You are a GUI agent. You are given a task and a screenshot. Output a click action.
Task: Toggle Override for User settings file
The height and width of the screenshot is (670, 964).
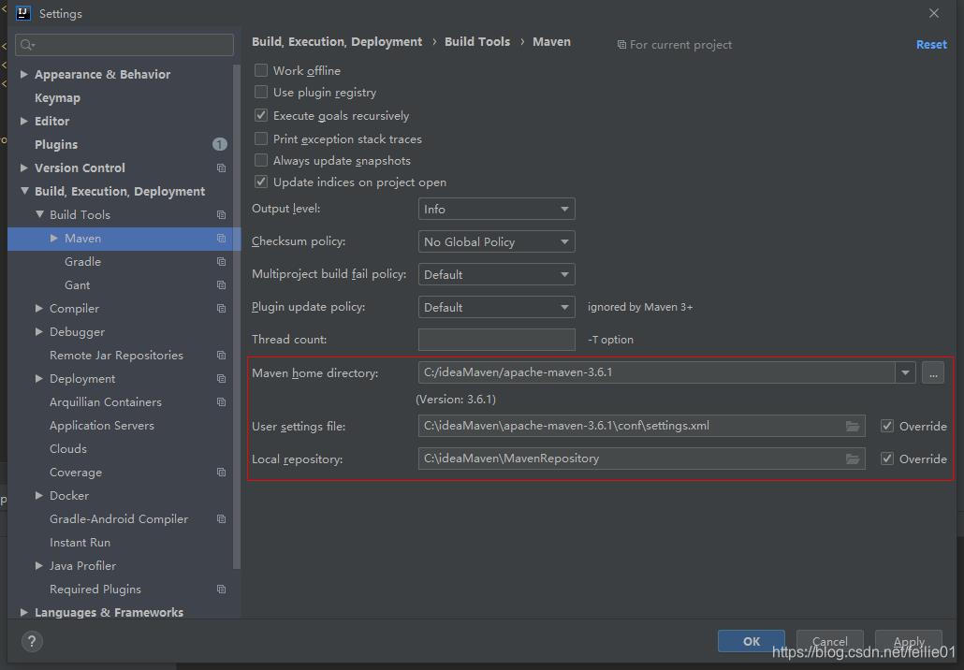click(x=887, y=426)
